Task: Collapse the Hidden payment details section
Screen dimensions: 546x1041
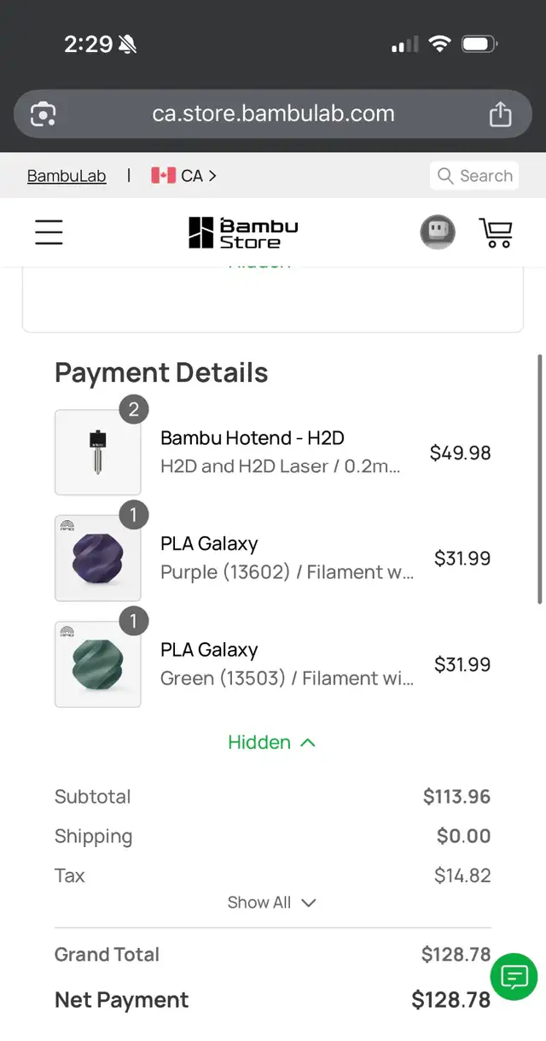Action: (x=272, y=742)
